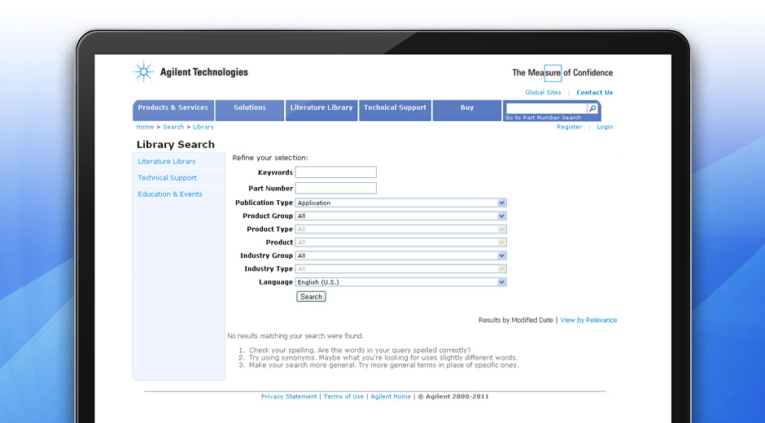The height and width of the screenshot is (423, 765).
Task: Switch to View by Relevance
Action: tap(588, 320)
